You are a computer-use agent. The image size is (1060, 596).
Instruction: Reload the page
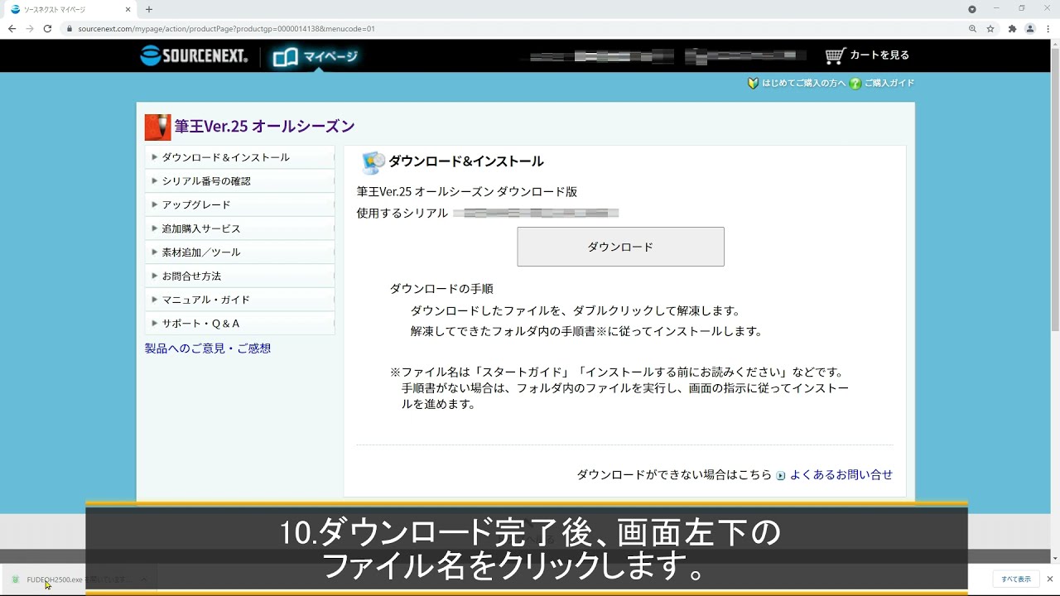[x=47, y=28]
